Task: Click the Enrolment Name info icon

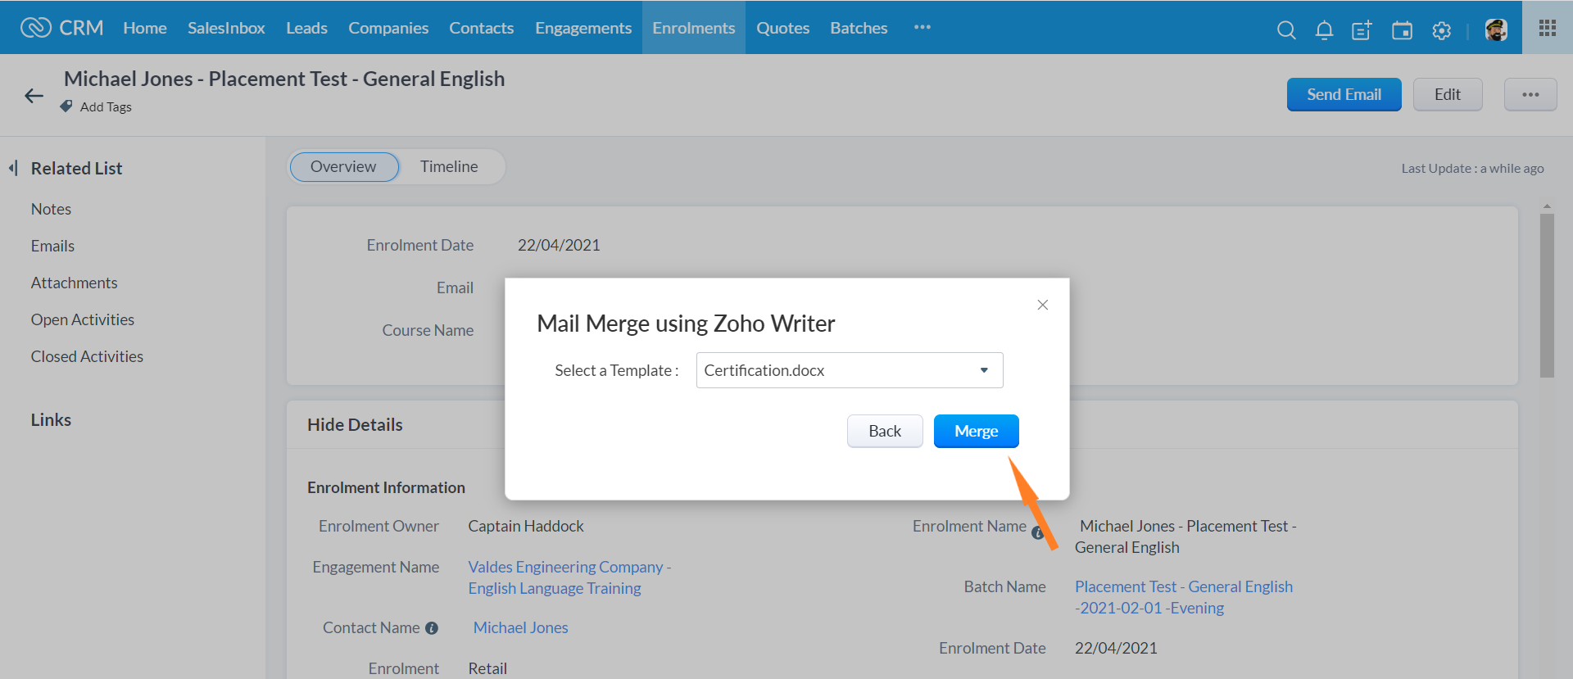Action: [x=1037, y=533]
